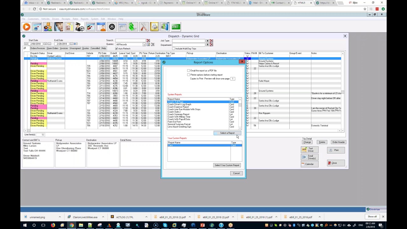The height and width of the screenshot is (229, 407).
Task: Click the Email Driver(s) button
Action: [x=309, y=157]
